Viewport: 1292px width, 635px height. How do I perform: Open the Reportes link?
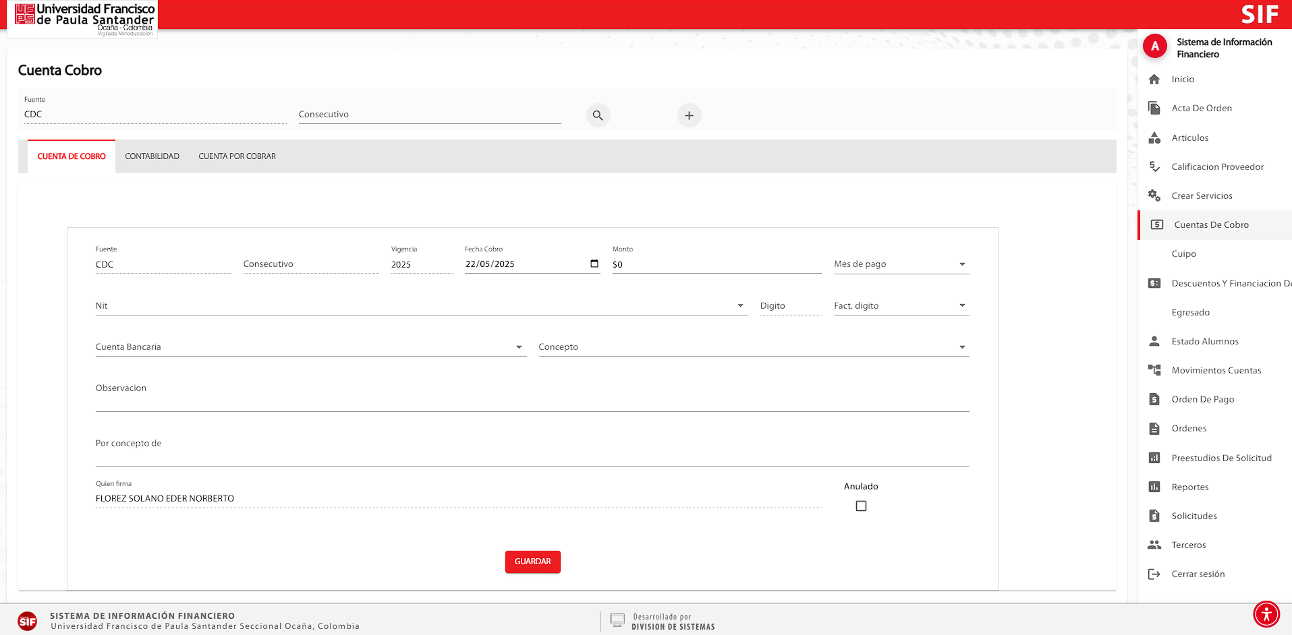click(1189, 487)
